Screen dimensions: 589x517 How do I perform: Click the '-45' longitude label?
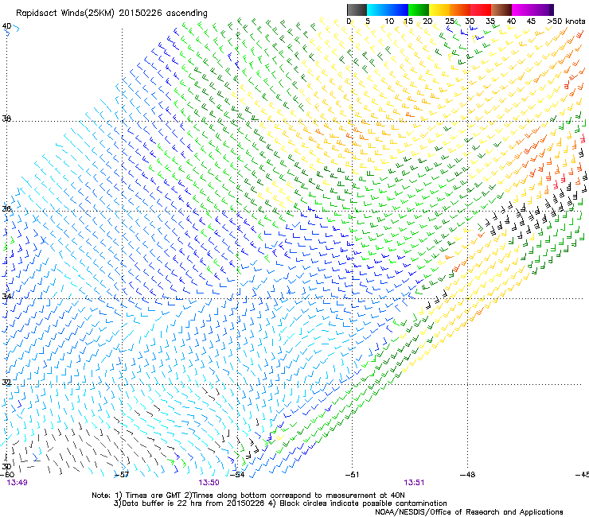583,475
